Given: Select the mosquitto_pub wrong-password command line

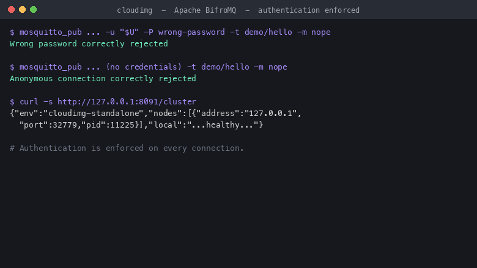Looking at the screenshot, I should pyautogui.click(x=170, y=32).
